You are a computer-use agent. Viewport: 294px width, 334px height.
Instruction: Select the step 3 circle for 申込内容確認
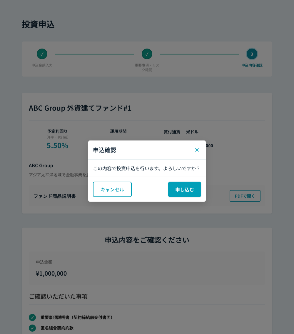click(252, 54)
